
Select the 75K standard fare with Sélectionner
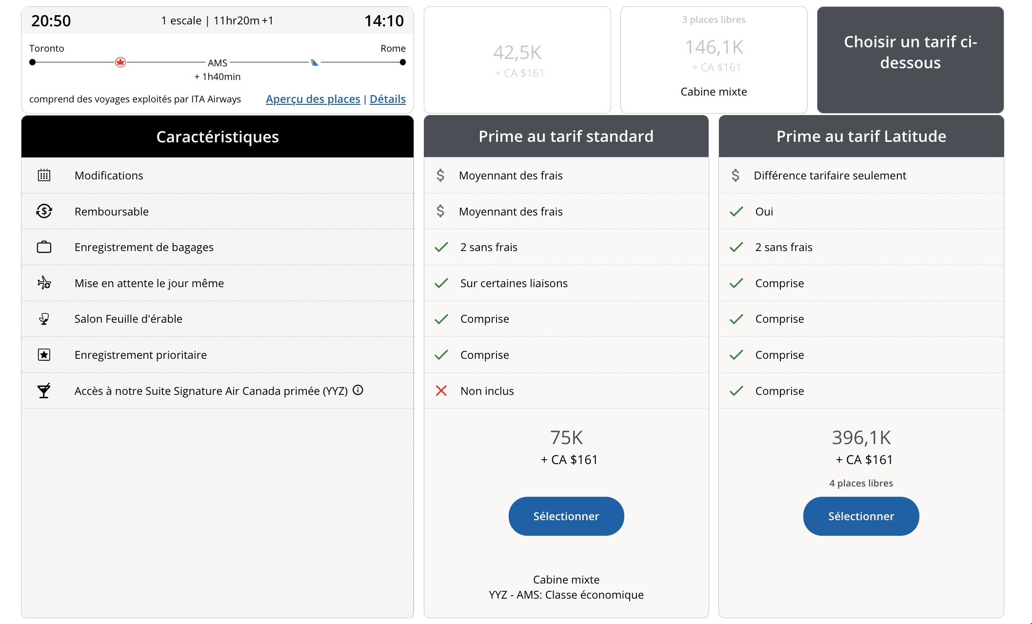566,516
